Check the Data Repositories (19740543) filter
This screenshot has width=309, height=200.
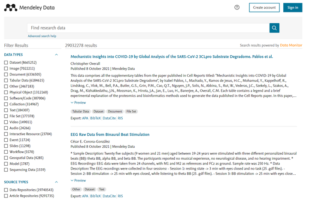point(6,190)
